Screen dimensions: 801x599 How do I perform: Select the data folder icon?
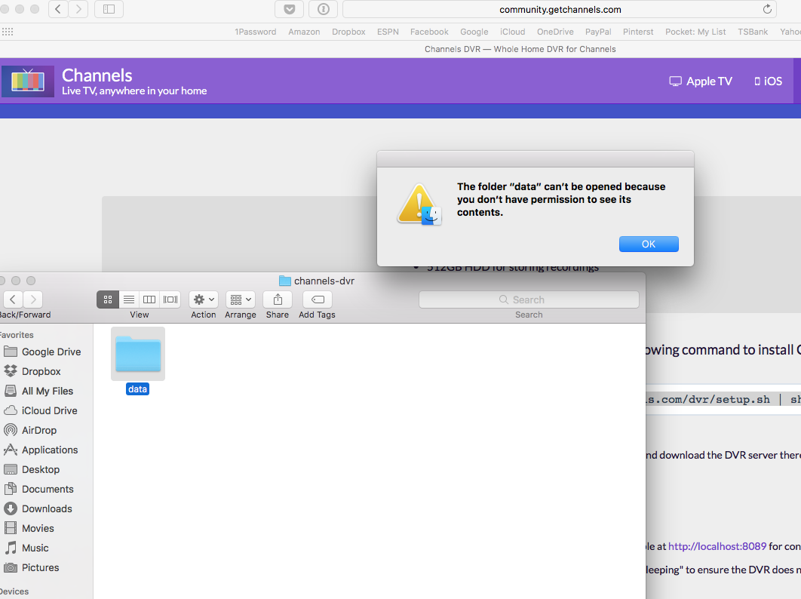point(137,355)
